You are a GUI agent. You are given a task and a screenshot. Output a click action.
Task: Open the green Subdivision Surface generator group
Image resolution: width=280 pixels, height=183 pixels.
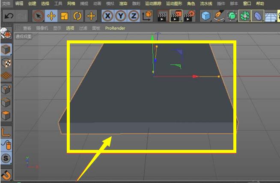click(x=232, y=16)
